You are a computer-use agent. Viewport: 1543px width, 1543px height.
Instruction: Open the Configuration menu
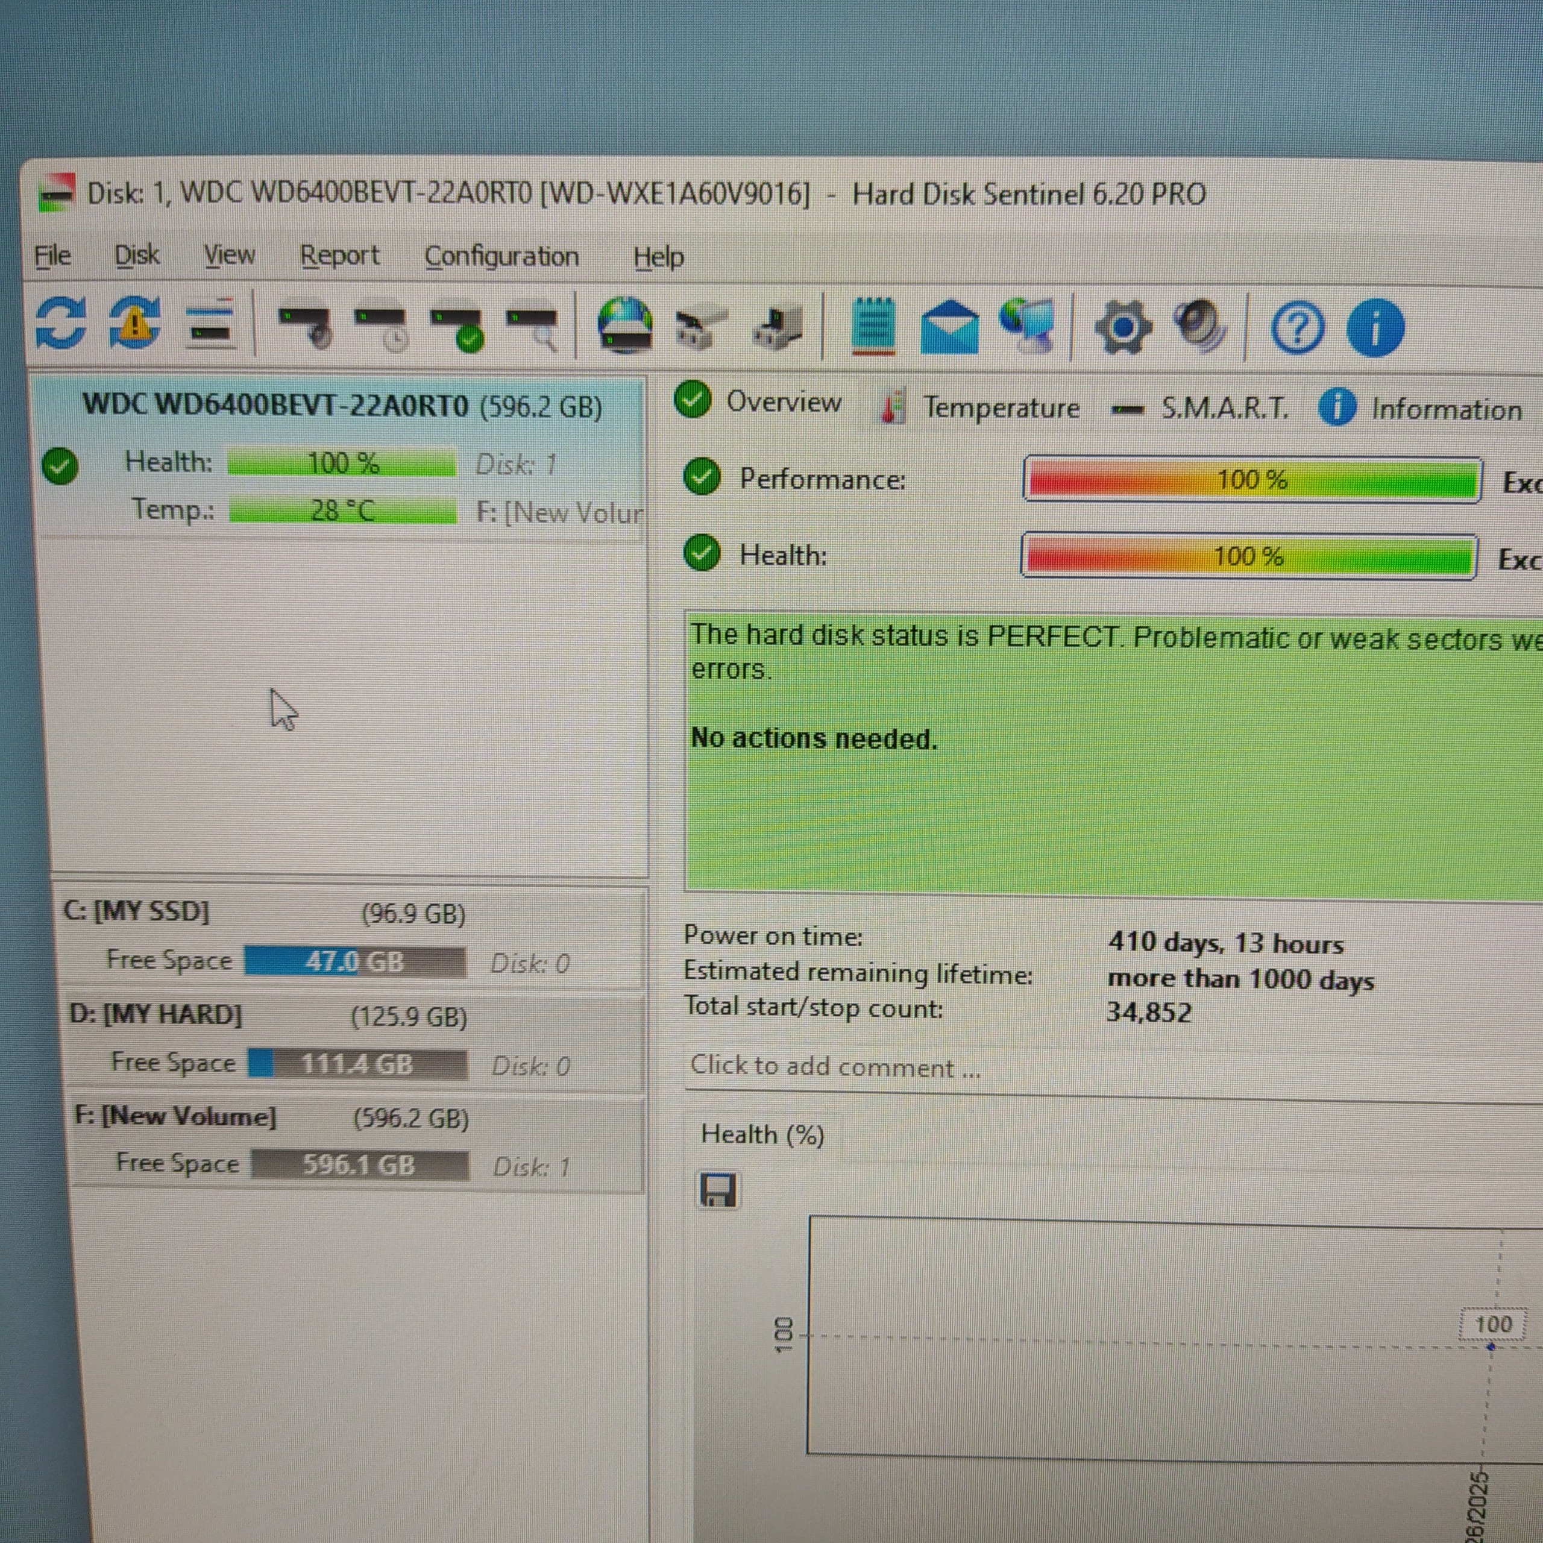tap(501, 257)
